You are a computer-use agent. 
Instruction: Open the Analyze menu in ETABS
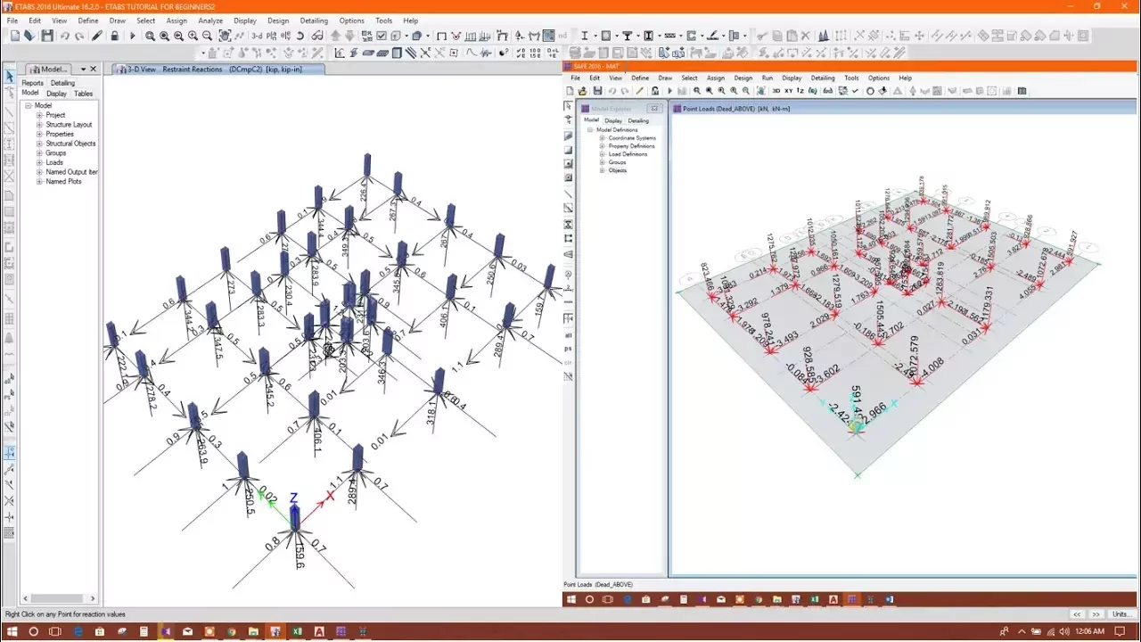[210, 21]
